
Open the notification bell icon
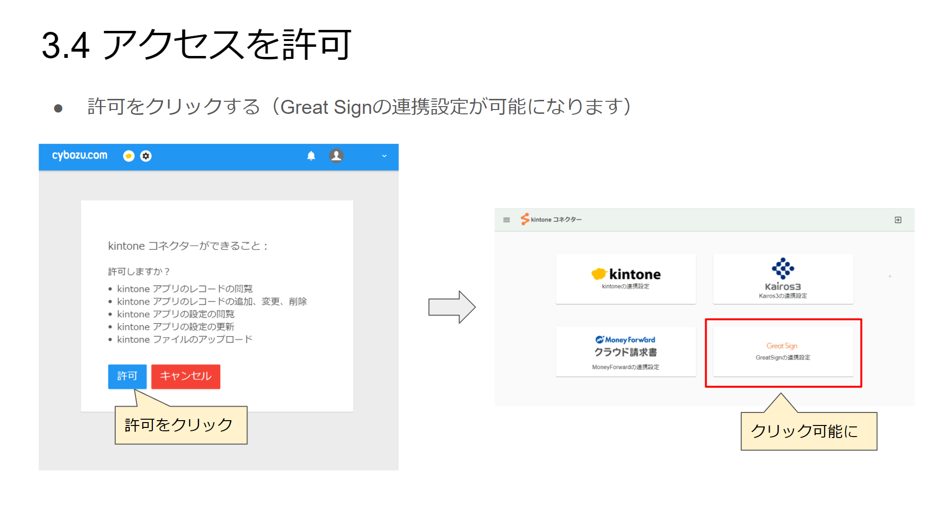click(x=311, y=156)
